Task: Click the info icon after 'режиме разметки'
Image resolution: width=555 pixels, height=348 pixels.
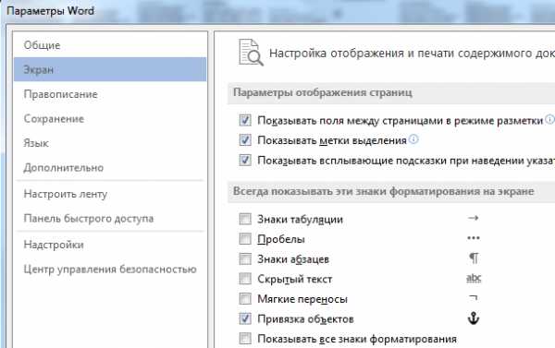Action: coord(550,120)
